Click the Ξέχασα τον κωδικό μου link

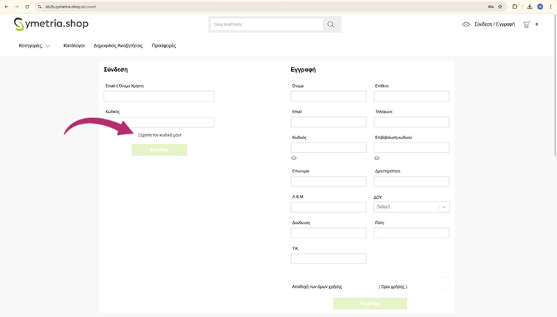coord(159,135)
